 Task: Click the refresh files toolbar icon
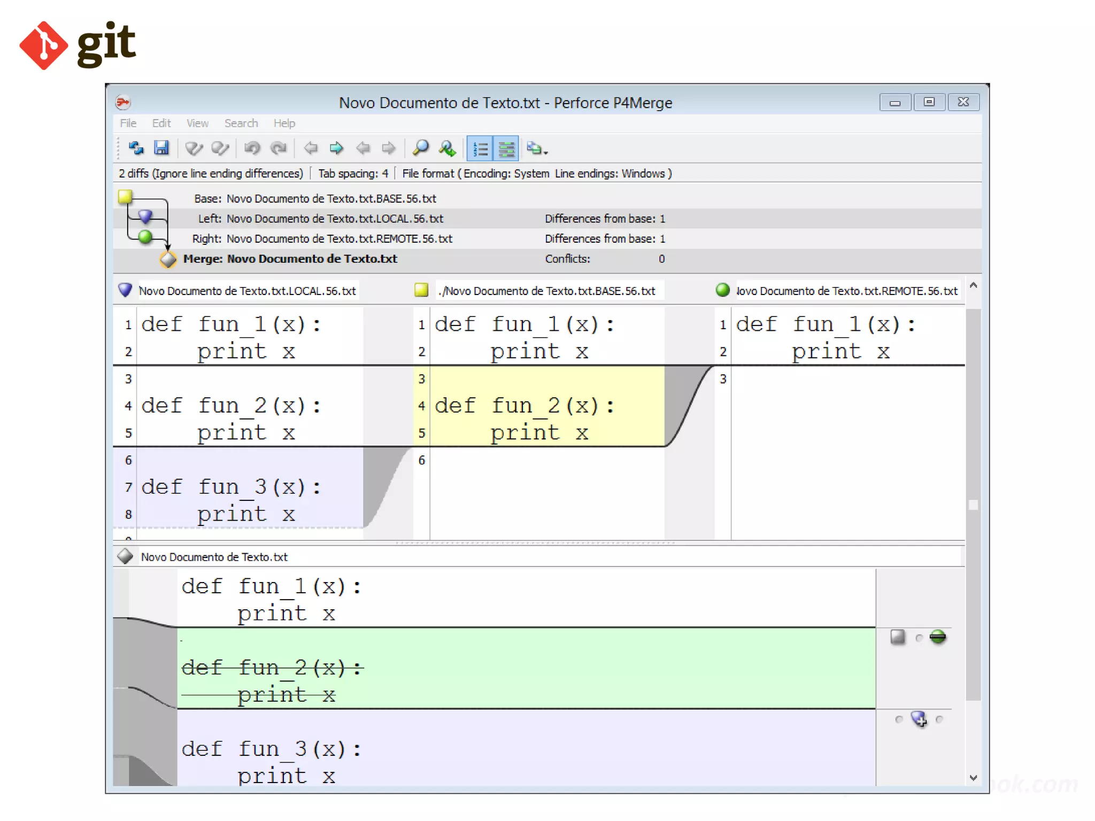click(x=136, y=148)
